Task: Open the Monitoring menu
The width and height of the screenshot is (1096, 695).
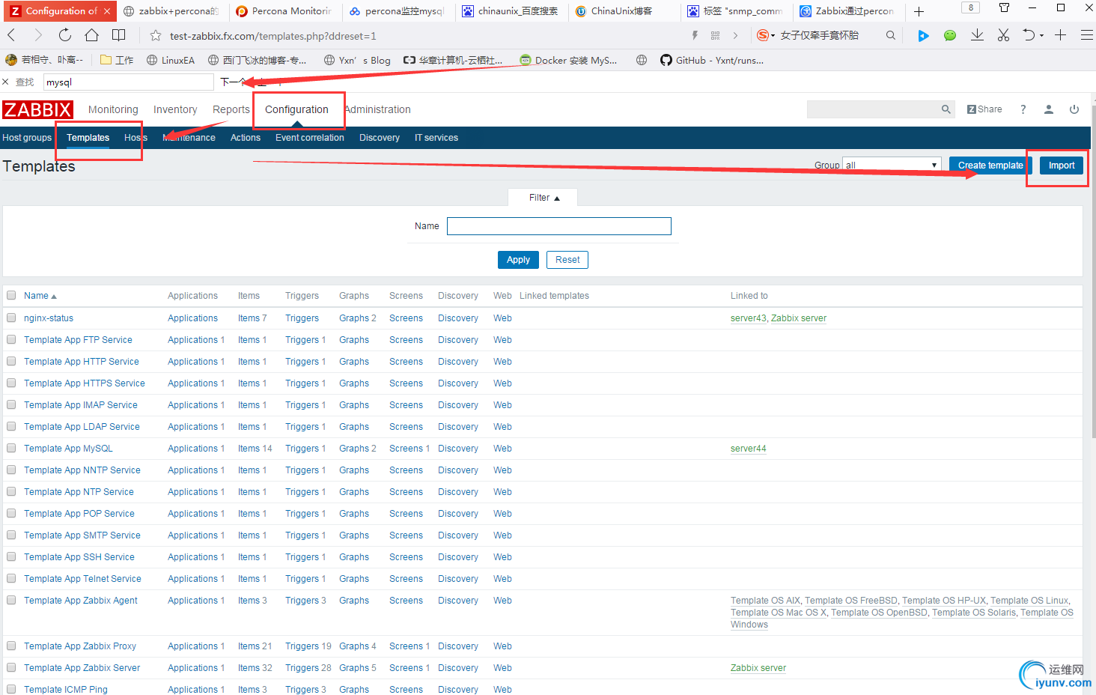Action: coord(113,109)
